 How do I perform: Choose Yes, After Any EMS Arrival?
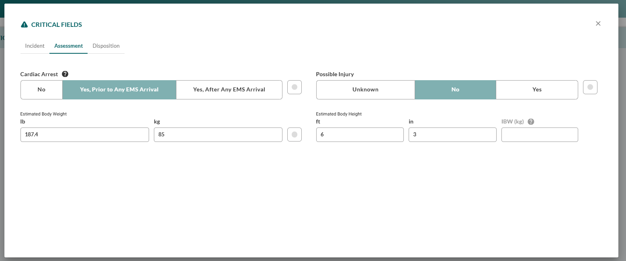pos(229,89)
